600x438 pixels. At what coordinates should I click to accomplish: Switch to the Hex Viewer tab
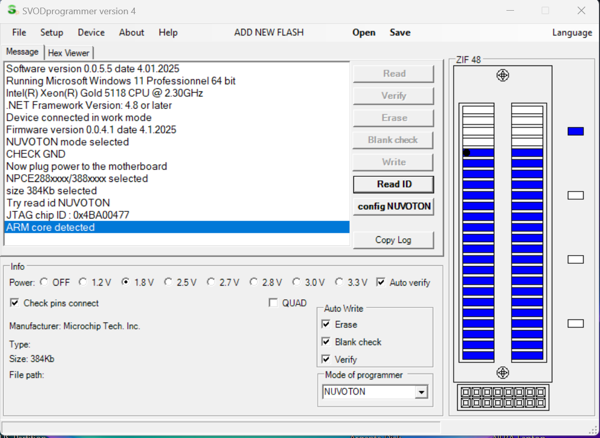(x=69, y=53)
